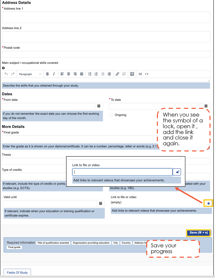Redo the edit in the editor toolbar
Viewport: 215px width, 278px height.
13,74
